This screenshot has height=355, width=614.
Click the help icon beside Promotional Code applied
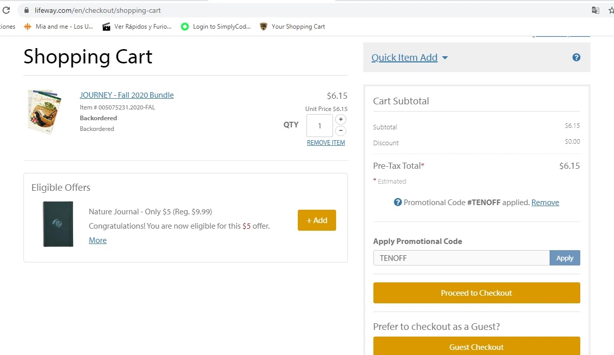[398, 202]
